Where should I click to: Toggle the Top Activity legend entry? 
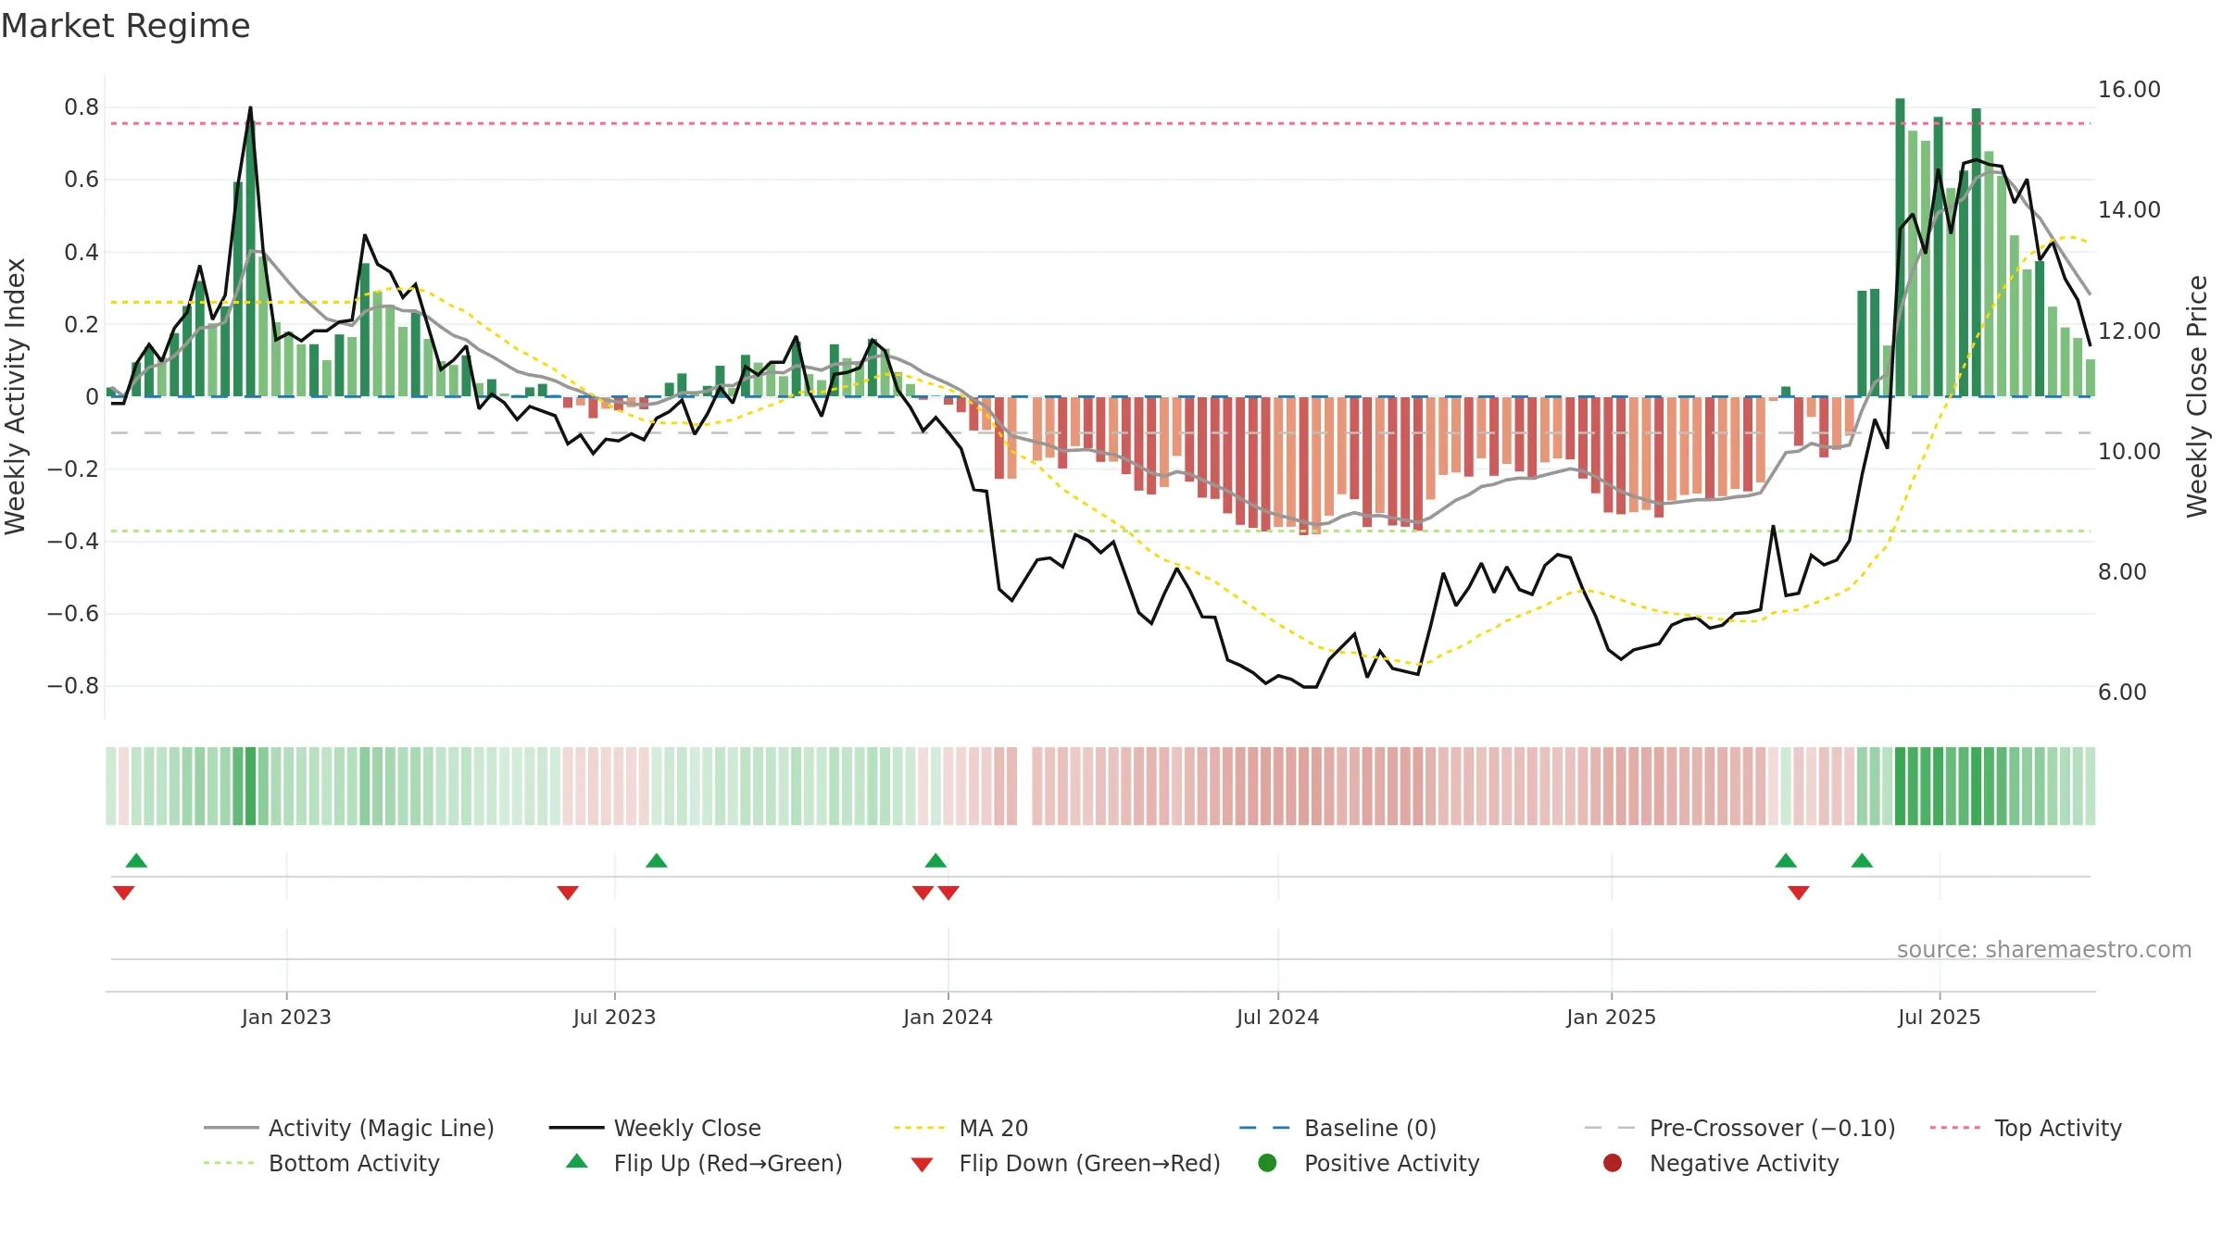coord(2026,1128)
